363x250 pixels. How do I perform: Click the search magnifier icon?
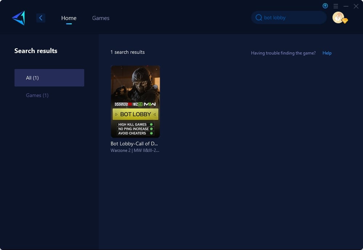coord(258,17)
